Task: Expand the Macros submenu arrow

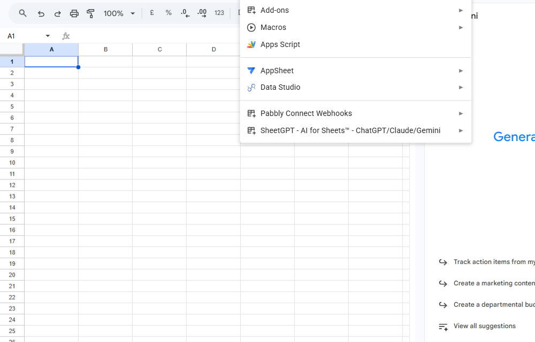Action: (461, 27)
